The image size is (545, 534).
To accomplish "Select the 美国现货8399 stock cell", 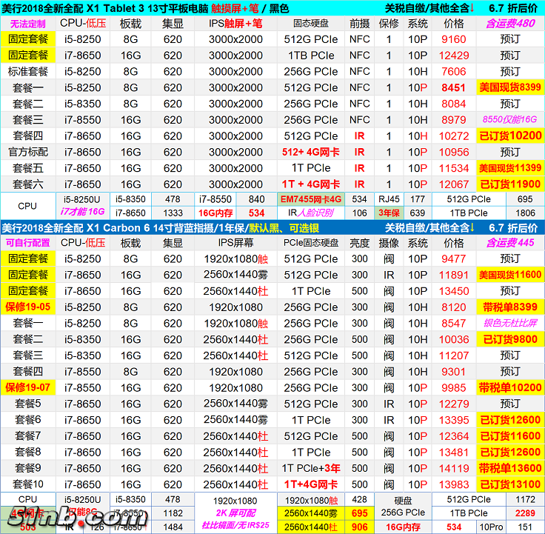I will point(509,87).
